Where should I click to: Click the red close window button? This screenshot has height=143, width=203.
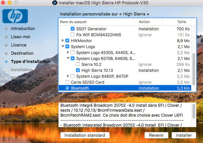tap(3, 3)
